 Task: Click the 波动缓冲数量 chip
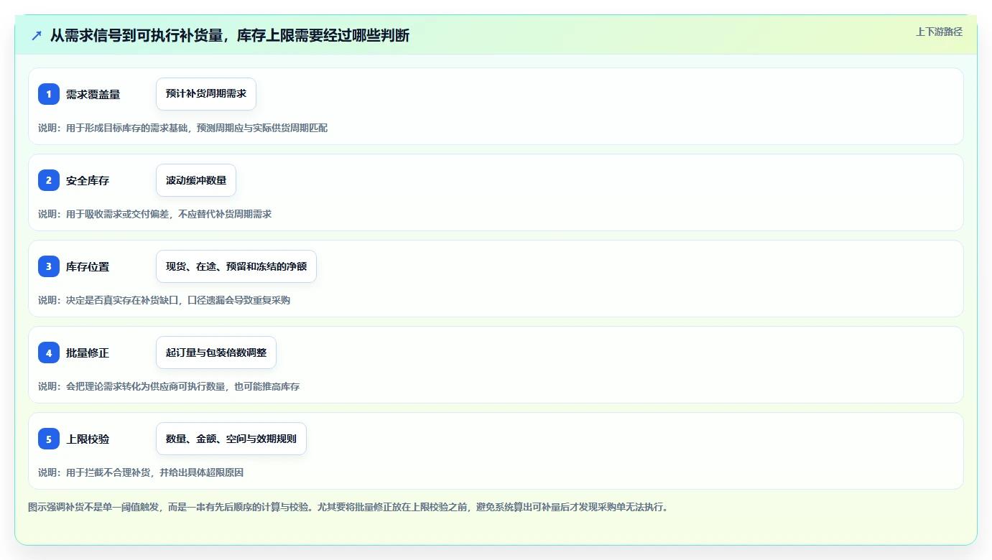[196, 180]
